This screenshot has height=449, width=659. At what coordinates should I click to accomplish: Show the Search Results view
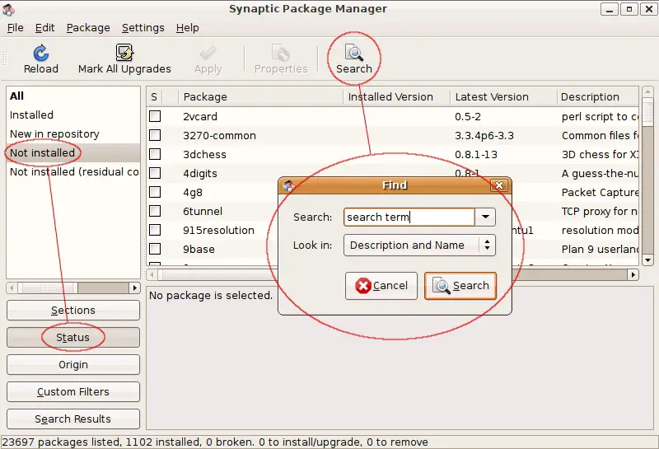tap(73, 419)
